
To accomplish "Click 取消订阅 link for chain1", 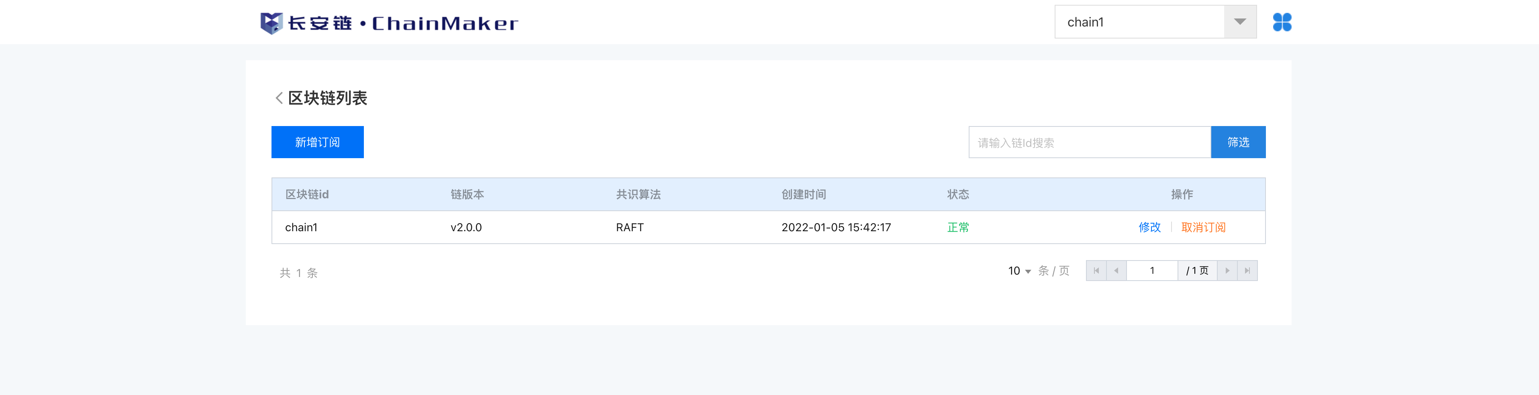I will click(1203, 227).
